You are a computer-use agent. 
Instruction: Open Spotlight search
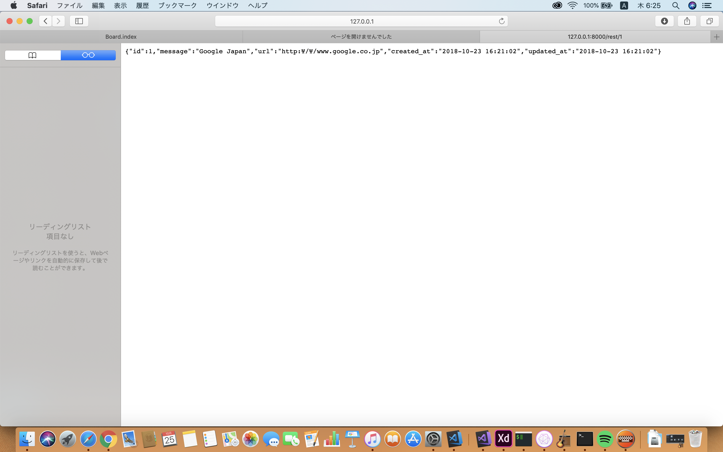tap(676, 5)
